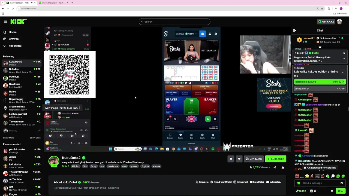Open user profile avatar menu
Viewport: 349px width, 196px height.
[339, 22]
